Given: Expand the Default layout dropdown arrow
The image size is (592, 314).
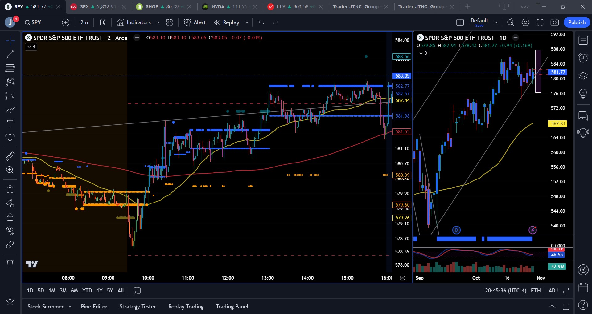Looking at the screenshot, I should click(x=496, y=22).
